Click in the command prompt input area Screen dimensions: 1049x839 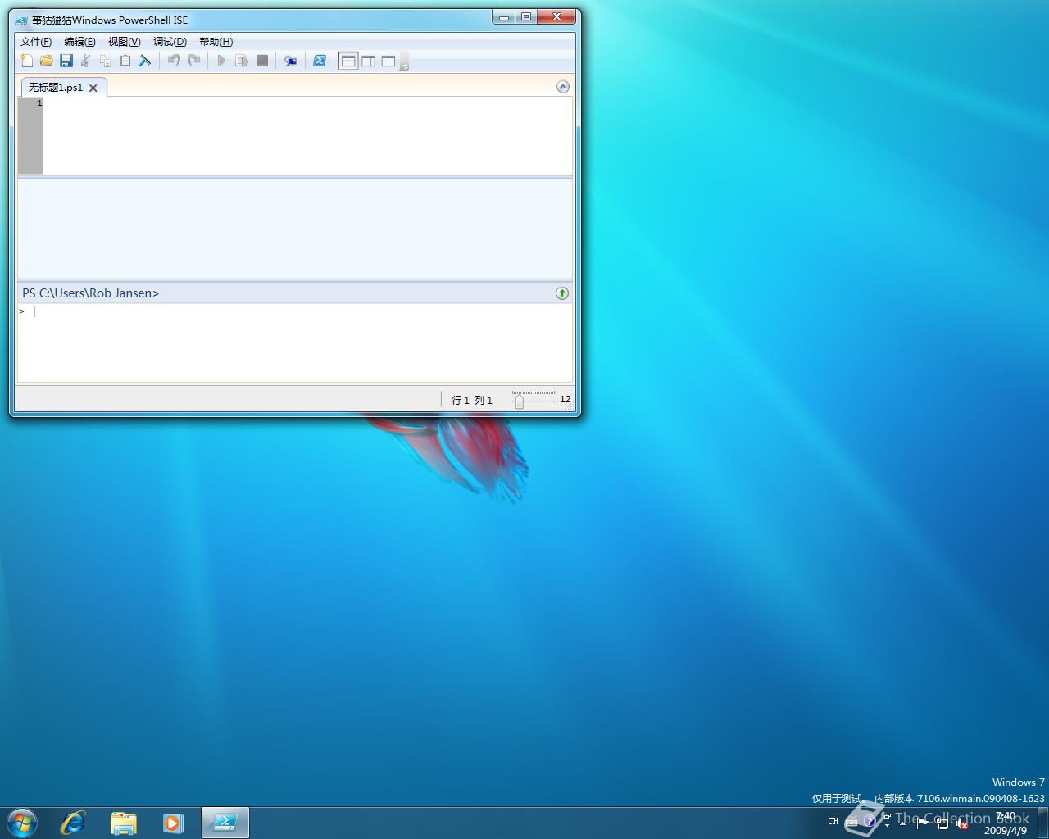tap(295, 342)
